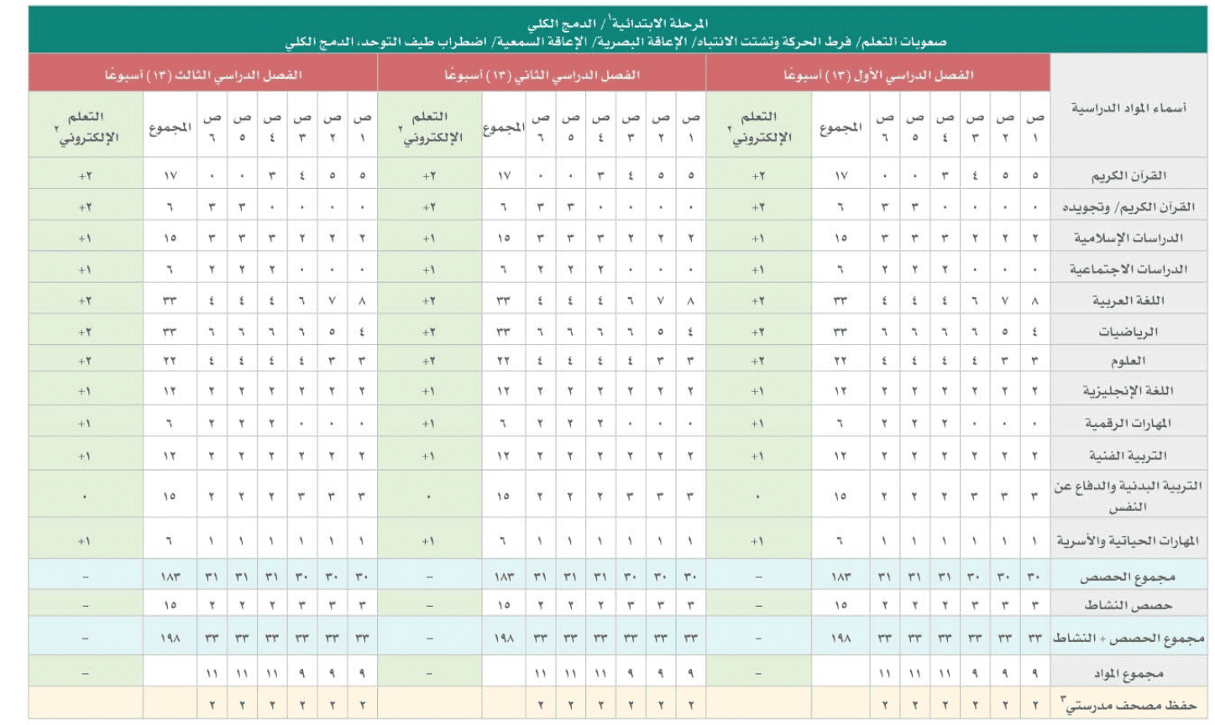
Task: Select the 'المهارات الحياتية والأسرية' row label
Action: pos(1129,542)
